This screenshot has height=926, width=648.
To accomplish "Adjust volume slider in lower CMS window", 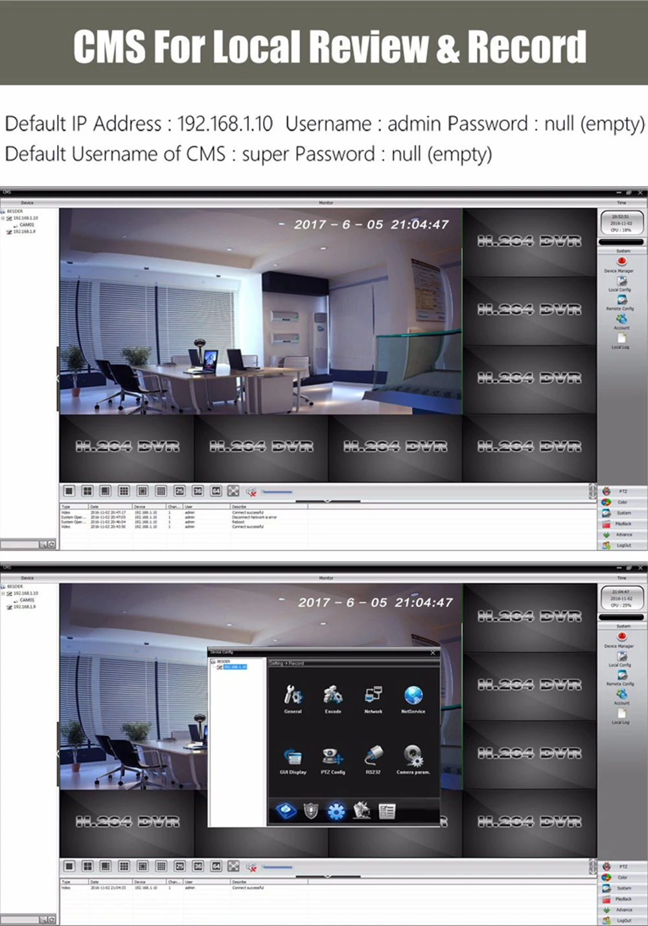I will pyautogui.click(x=277, y=867).
